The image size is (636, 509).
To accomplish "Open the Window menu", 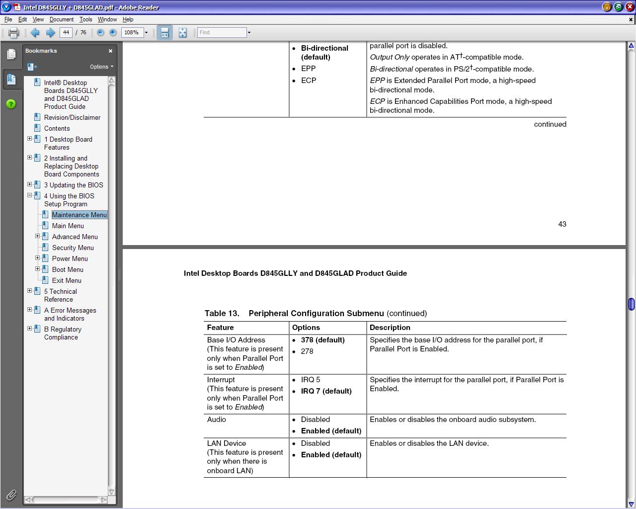I will pyautogui.click(x=107, y=19).
